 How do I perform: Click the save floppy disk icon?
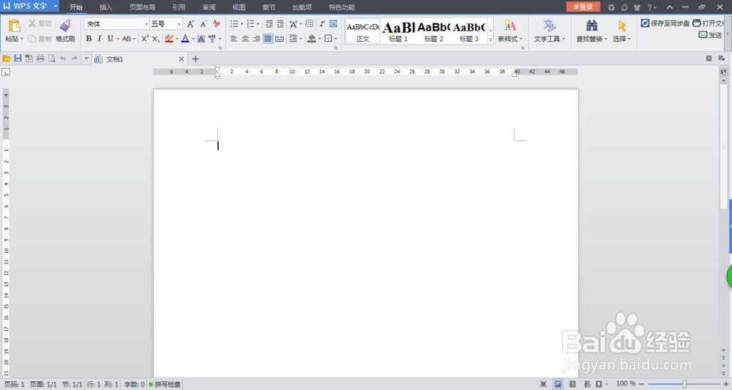click(18, 59)
